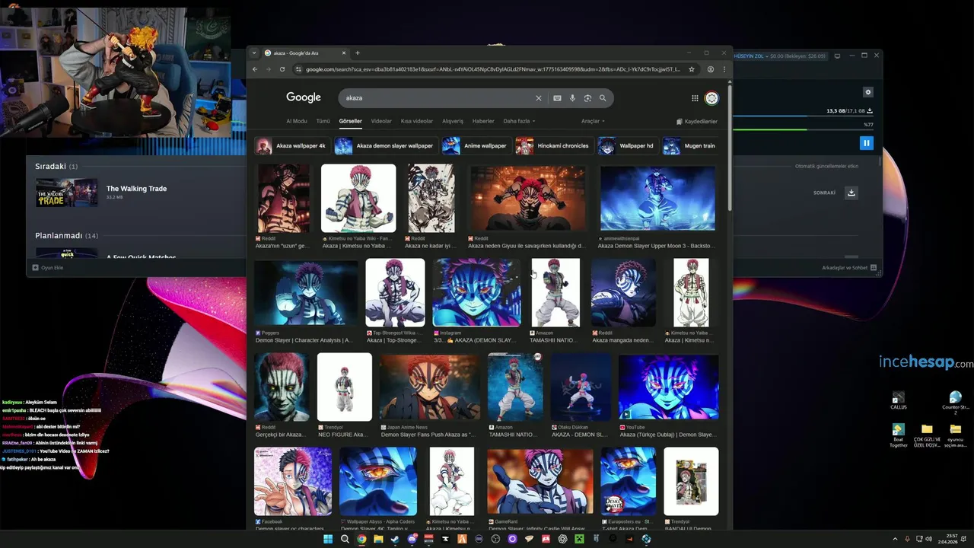Show hidden system tray icons chevron

(x=895, y=539)
